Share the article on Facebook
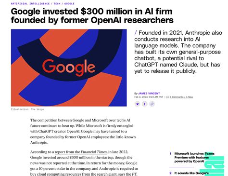 pyautogui.click(x=145, y=104)
